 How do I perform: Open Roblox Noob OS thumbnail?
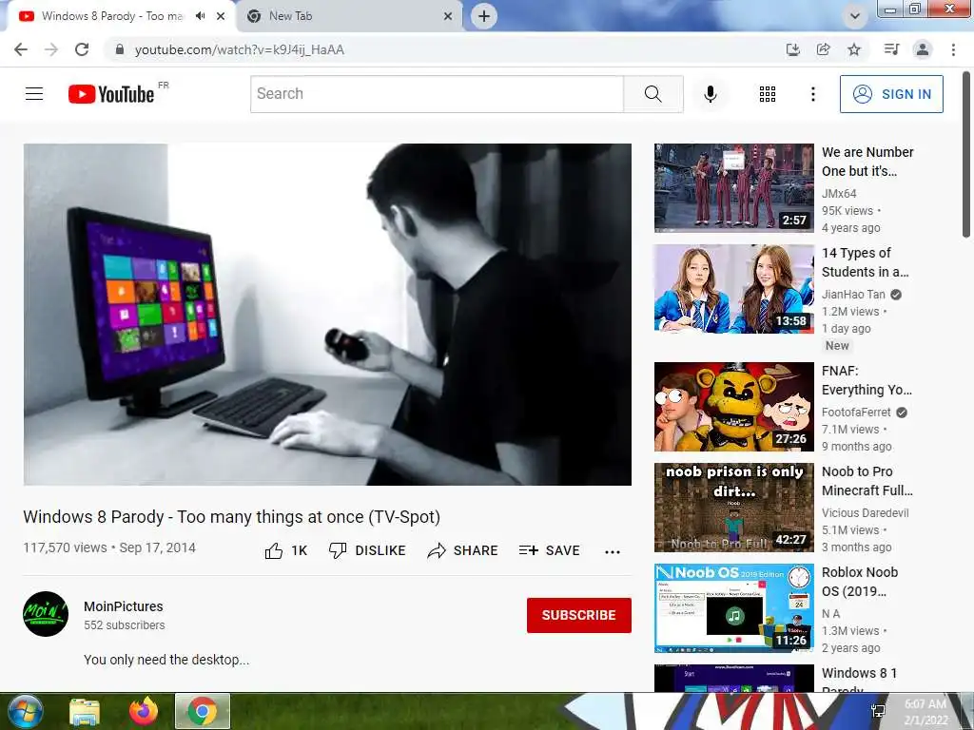pos(734,607)
